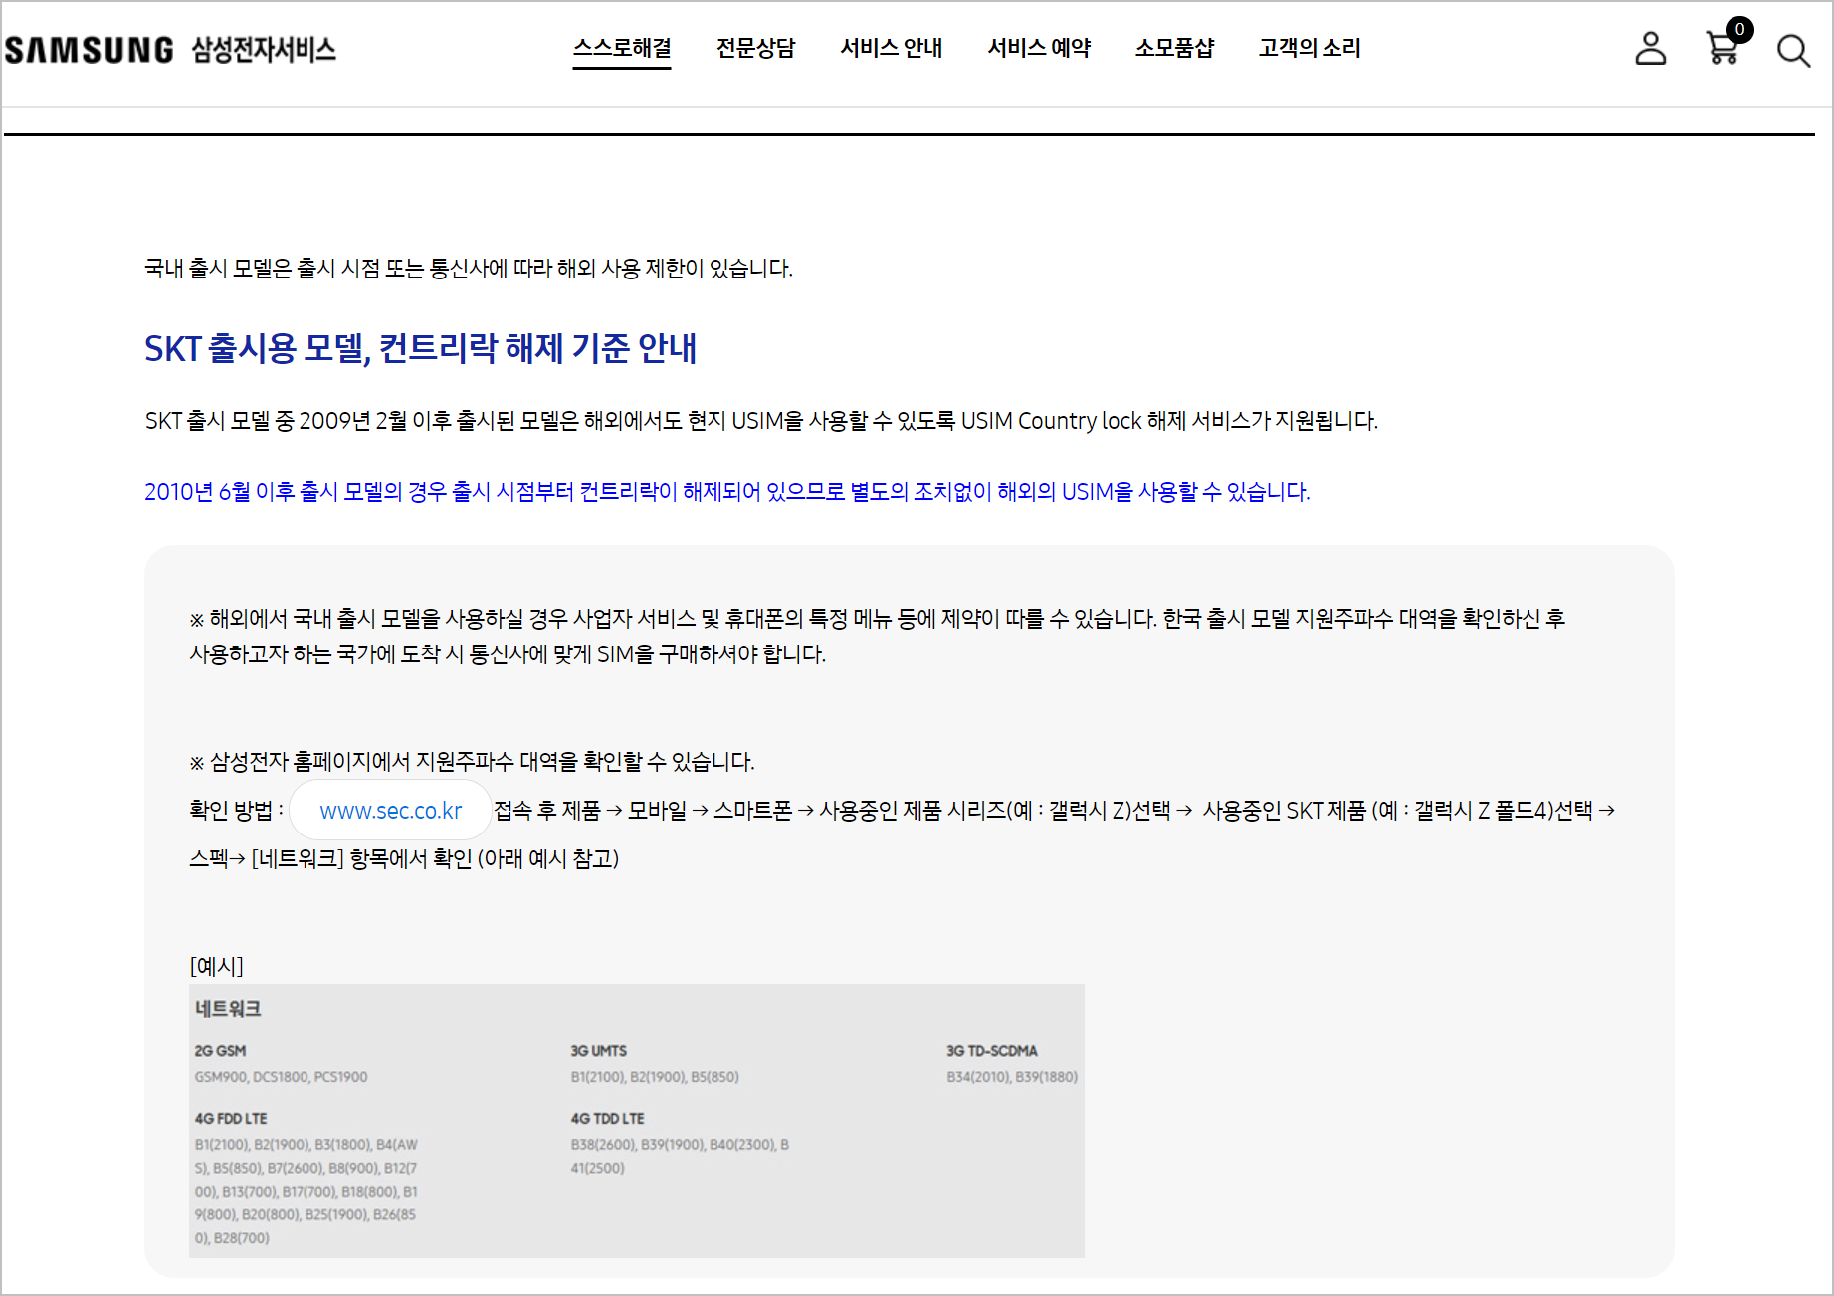Open the 스스로해결 menu
This screenshot has width=1834, height=1296.
(622, 48)
